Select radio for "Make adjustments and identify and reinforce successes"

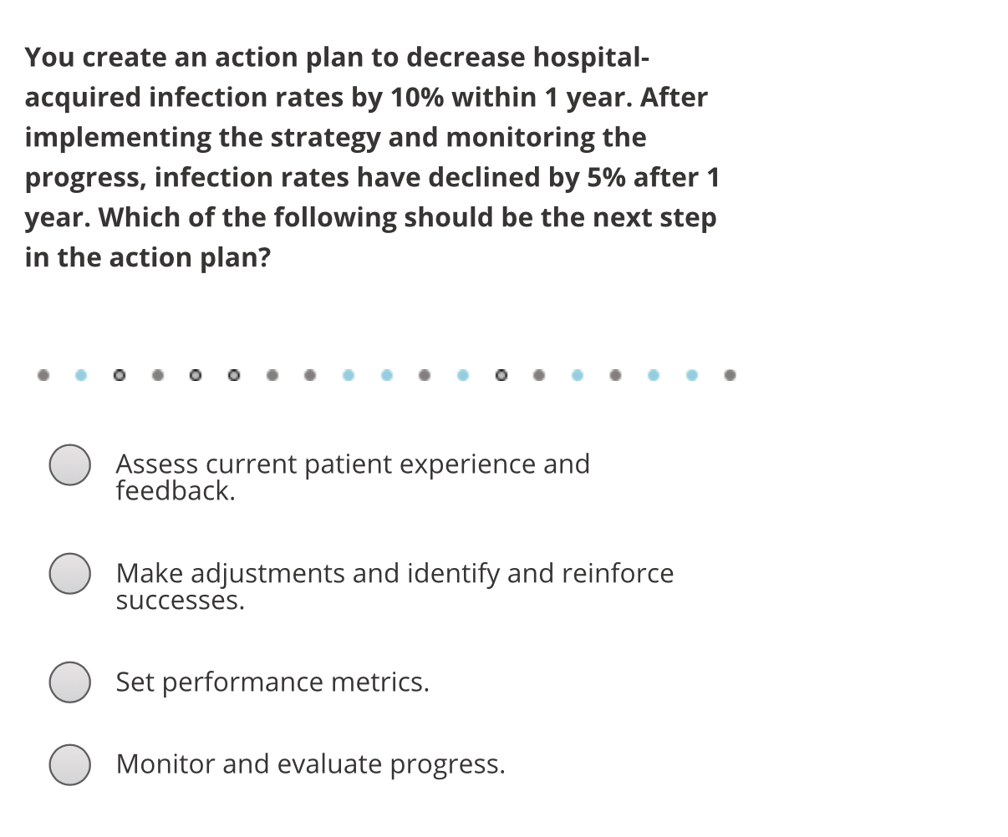[x=69, y=574]
